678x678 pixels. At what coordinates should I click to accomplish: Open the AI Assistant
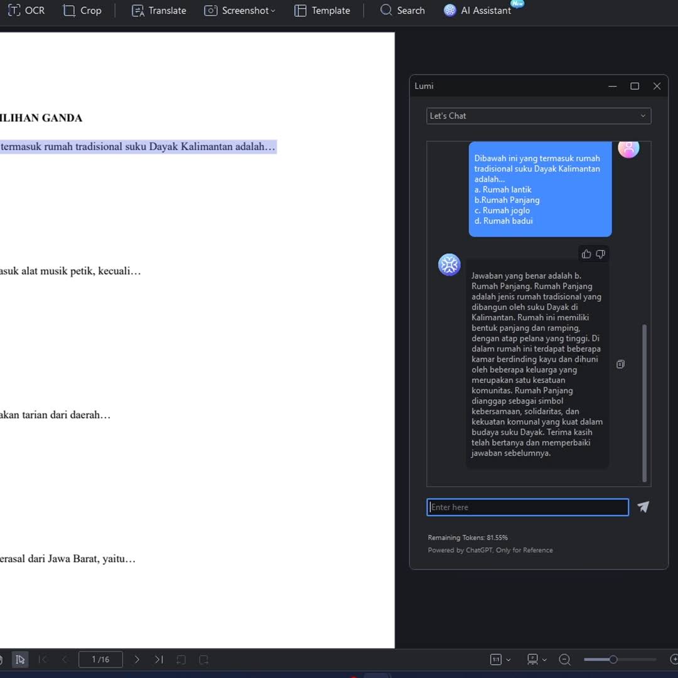pyautogui.click(x=478, y=11)
